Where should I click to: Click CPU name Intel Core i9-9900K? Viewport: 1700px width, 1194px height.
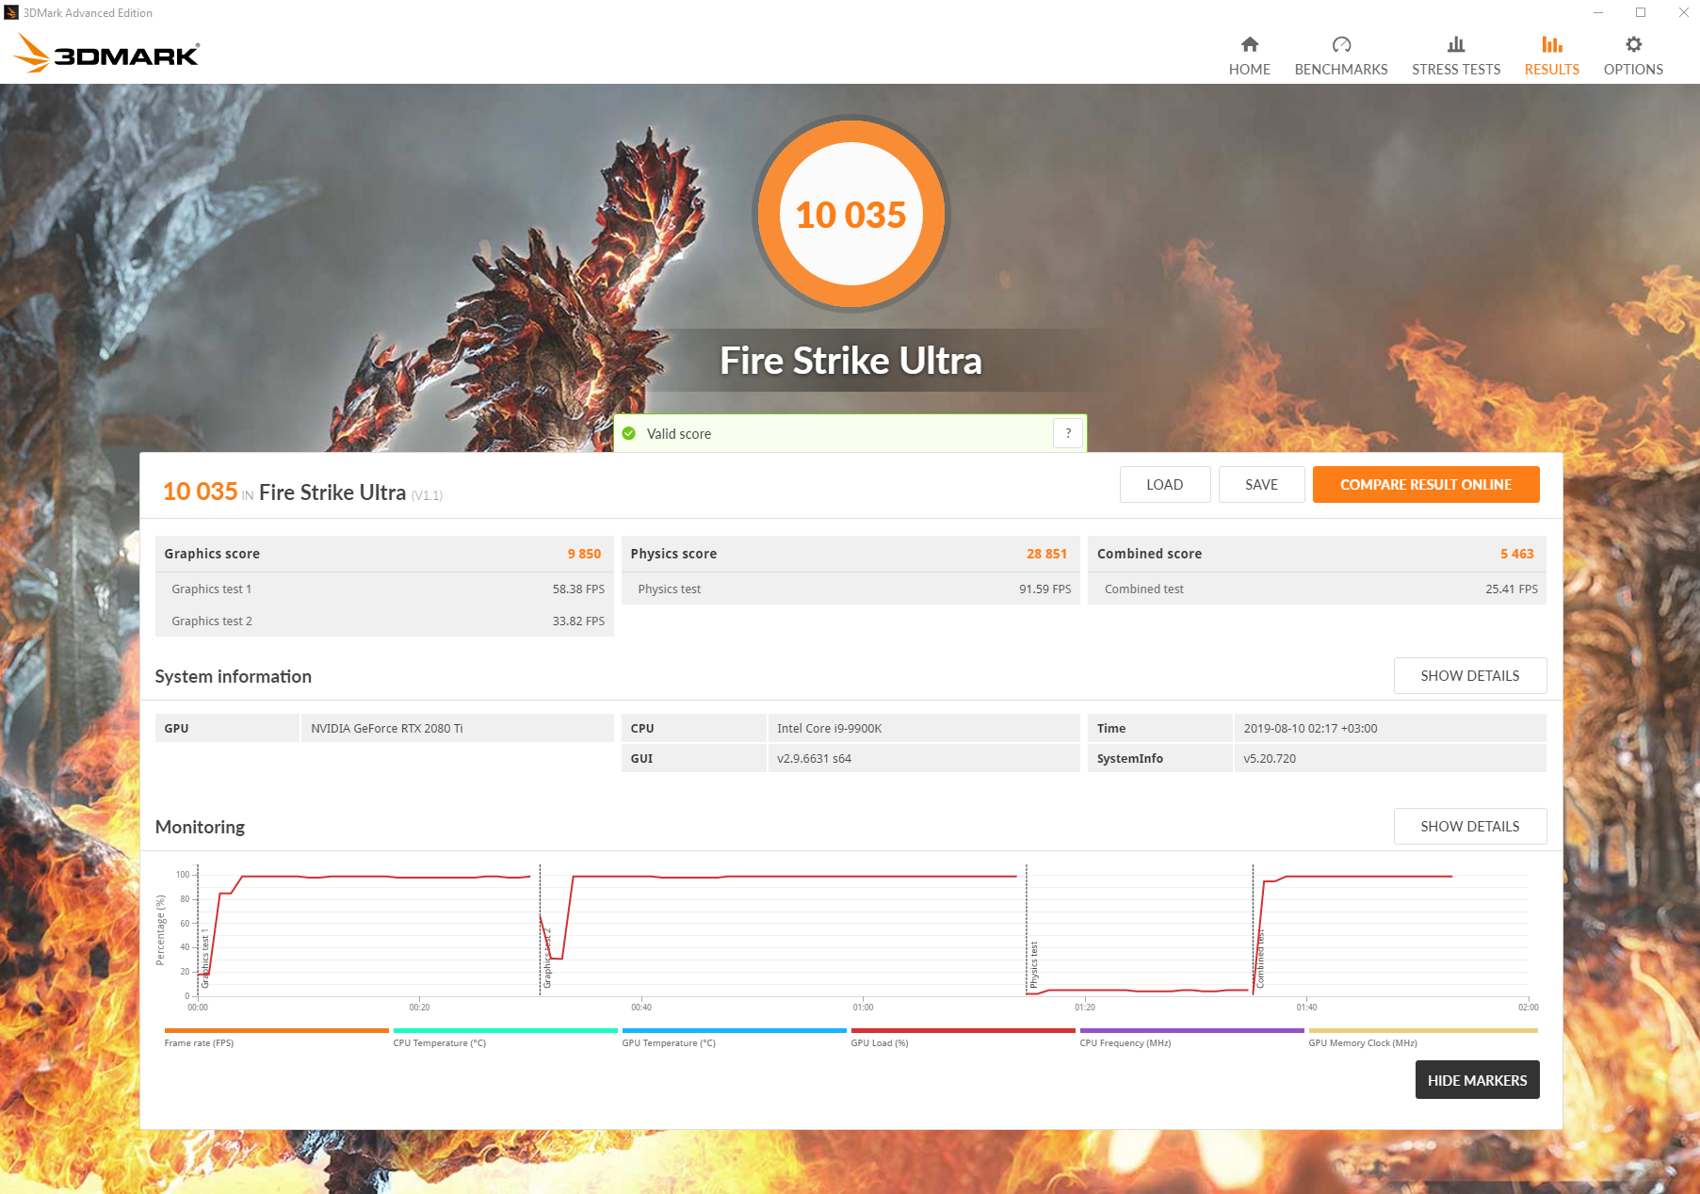tap(829, 729)
